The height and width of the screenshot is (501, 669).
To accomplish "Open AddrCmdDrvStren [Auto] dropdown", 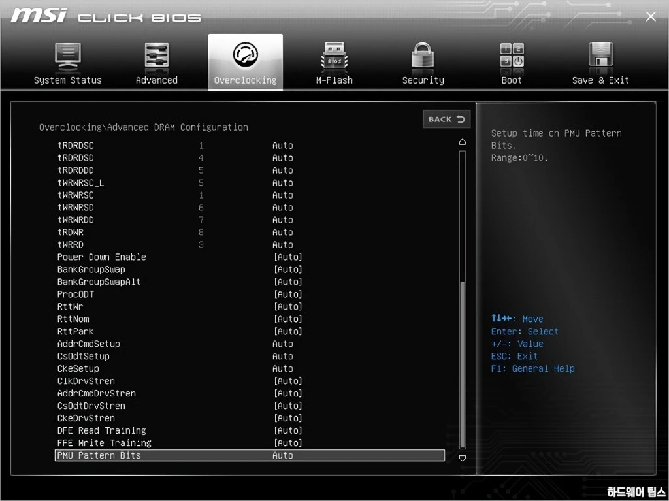I will click(287, 393).
